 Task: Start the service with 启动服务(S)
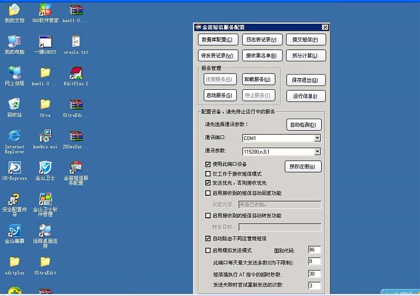tap(220, 96)
